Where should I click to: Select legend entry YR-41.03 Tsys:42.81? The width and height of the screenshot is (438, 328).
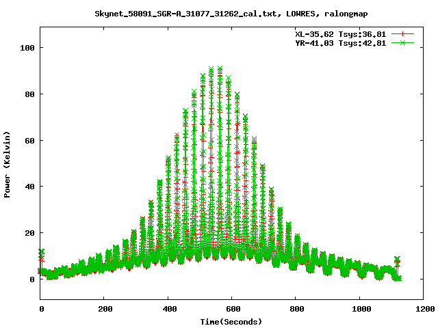(341, 43)
